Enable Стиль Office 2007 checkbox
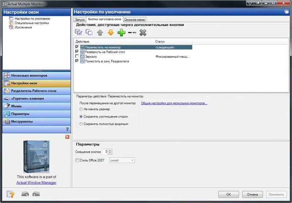The height and width of the screenshot is (203, 292). click(x=77, y=160)
